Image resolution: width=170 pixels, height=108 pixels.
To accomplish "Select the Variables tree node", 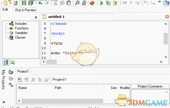I will (21, 33).
